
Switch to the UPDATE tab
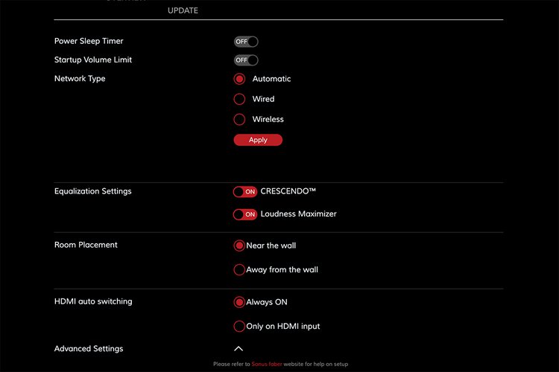pyautogui.click(x=183, y=11)
